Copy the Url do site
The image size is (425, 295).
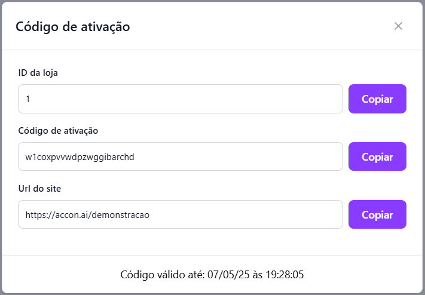click(x=377, y=215)
